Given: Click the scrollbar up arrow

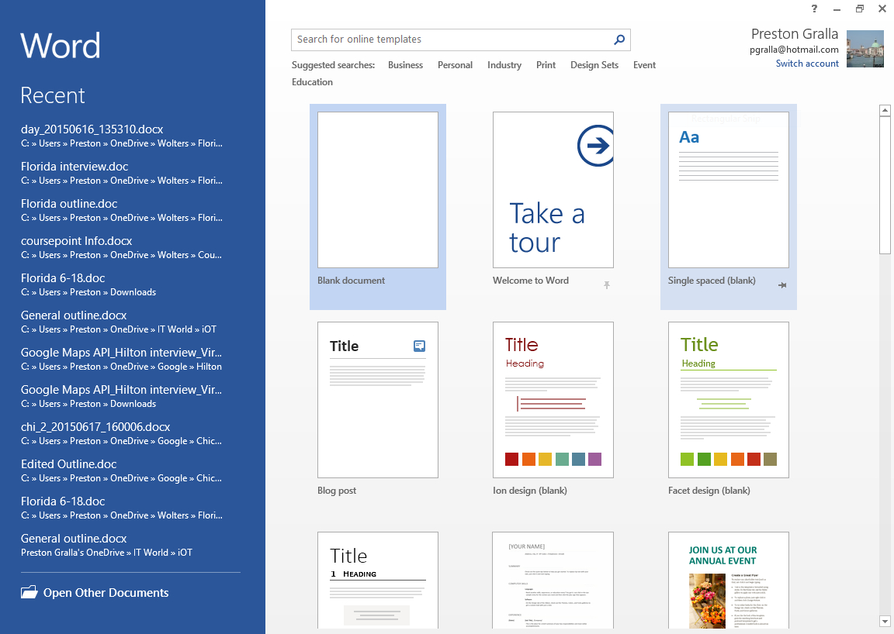Looking at the screenshot, I should coord(885,111).
